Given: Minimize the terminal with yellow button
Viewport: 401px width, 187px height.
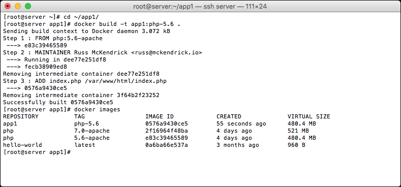Looking at the screenshot, I should (18, 7).
